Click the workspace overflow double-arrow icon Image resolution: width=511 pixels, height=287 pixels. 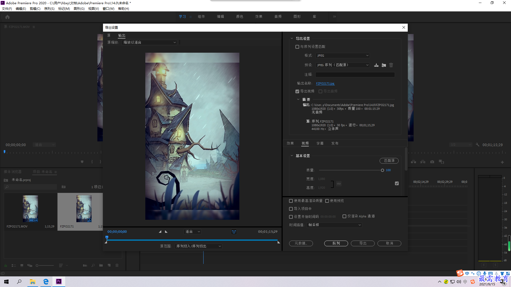click(335, 16)
